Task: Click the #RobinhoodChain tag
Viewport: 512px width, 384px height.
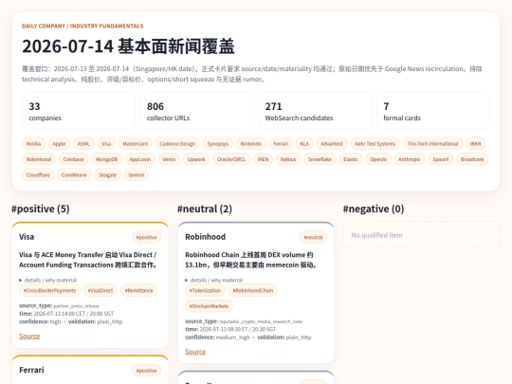Action: coord(253,291)
